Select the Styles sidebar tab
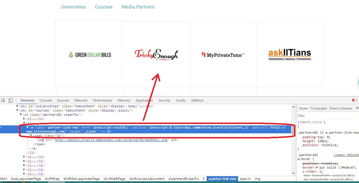Viewport: 359px width, 183px height. [x=303, y=108]
